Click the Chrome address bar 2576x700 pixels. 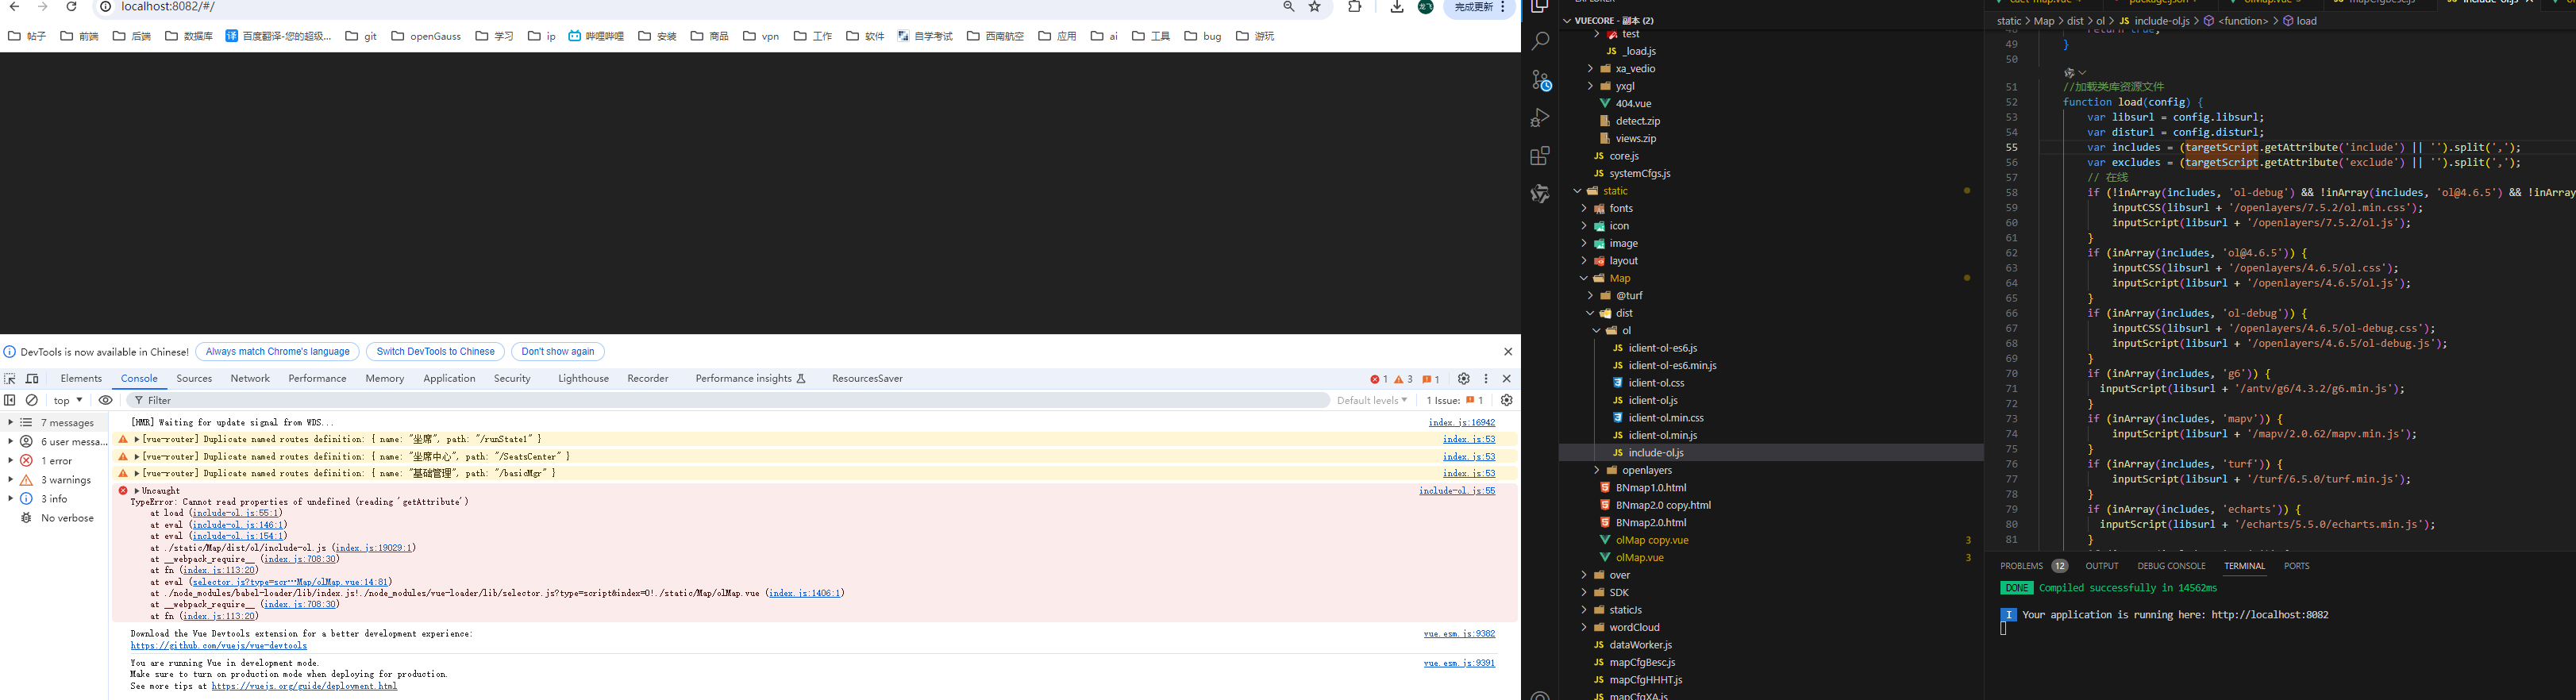pos(690,7)
